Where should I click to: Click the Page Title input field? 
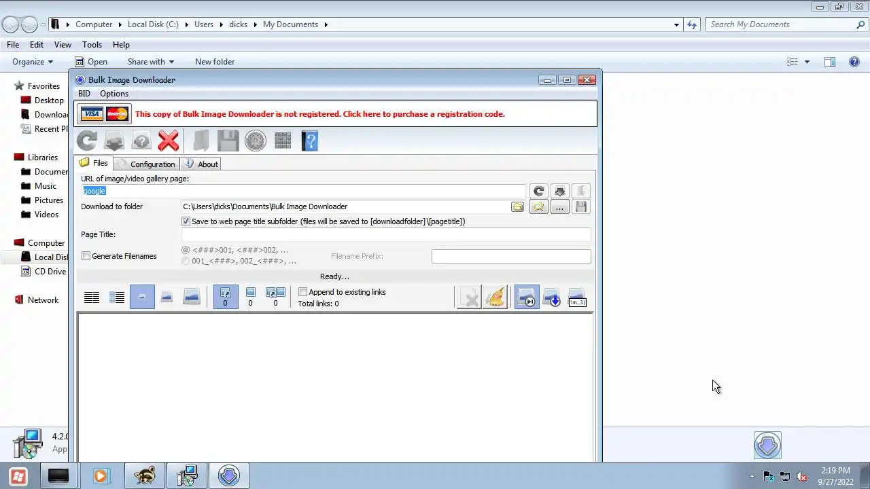pos(386,234)
